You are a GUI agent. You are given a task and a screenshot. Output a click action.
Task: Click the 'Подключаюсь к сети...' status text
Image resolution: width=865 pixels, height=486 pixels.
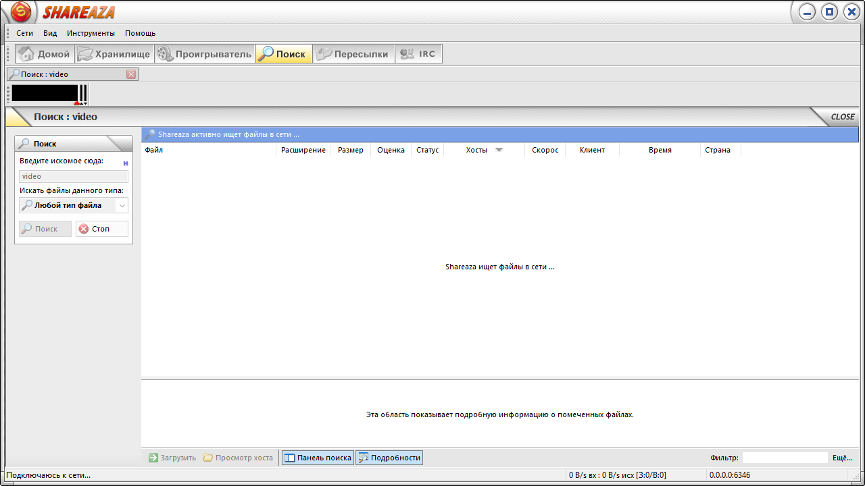(x=49, y=475)
